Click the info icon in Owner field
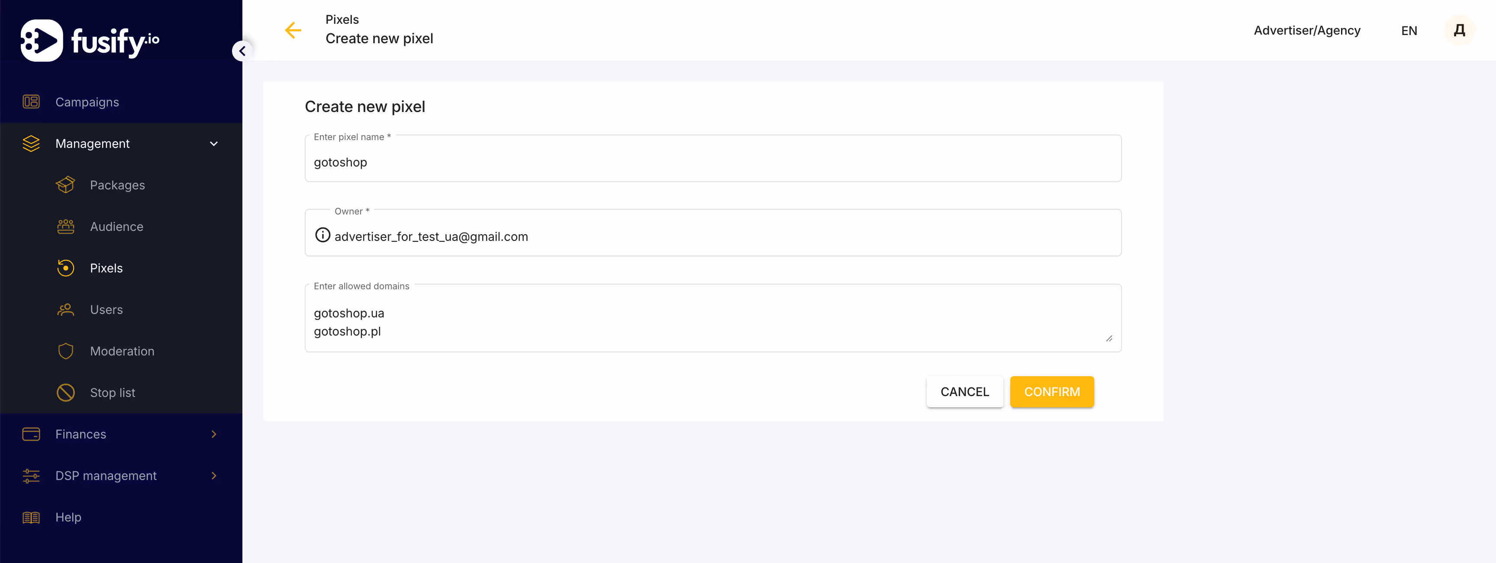Viewport: 1496px width, 563px height. pos(322,234)
